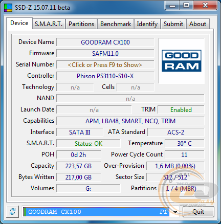Click the NAND field showing n/a

130,99
